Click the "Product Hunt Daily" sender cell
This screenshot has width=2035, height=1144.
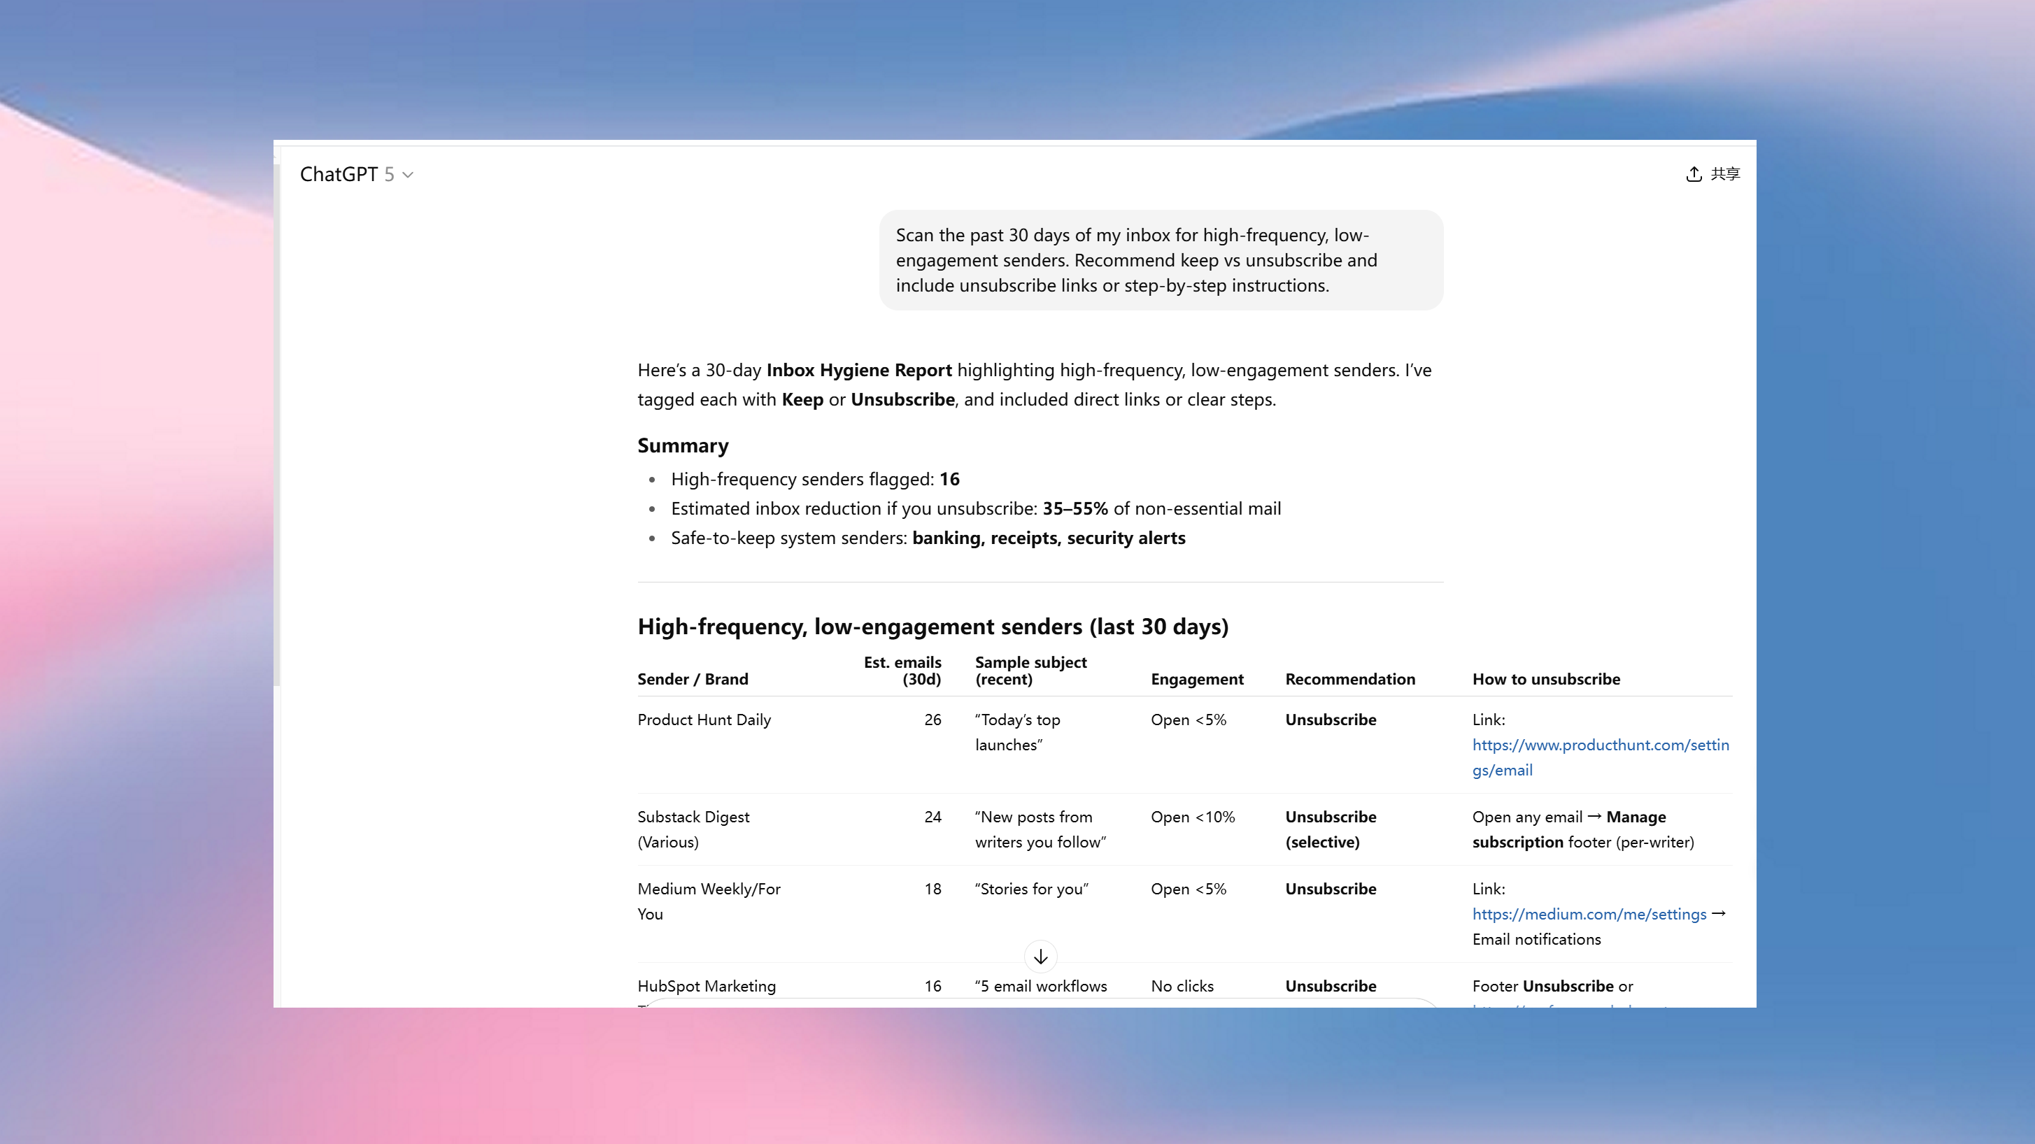click(x=703, y=720)
